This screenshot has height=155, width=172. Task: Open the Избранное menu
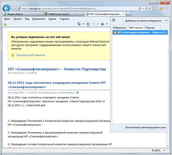coord(39,19)
